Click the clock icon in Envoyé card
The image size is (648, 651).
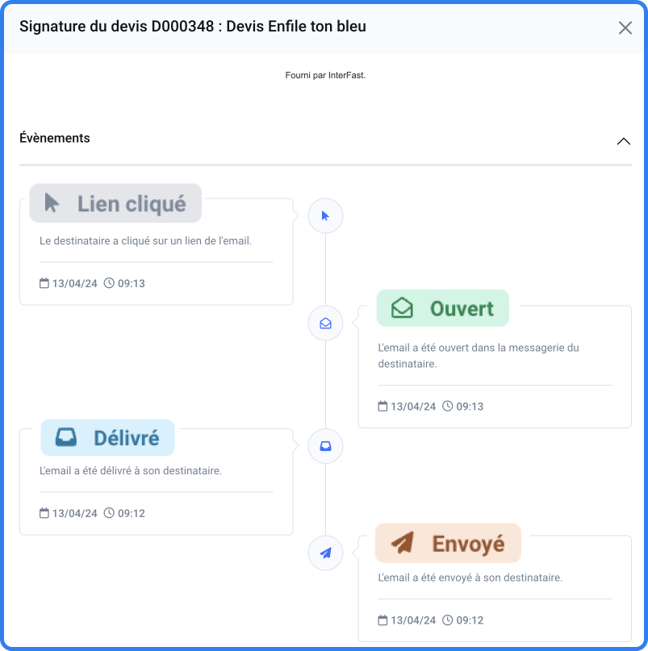pyautogui.click(x=447, y=620)
